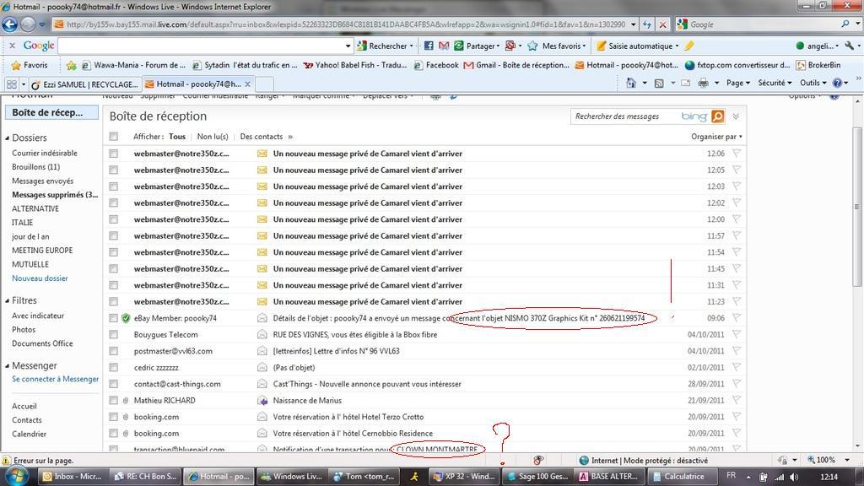
Task: Flag the Bouygues Telecom message
Action: [x=736, y=334]
